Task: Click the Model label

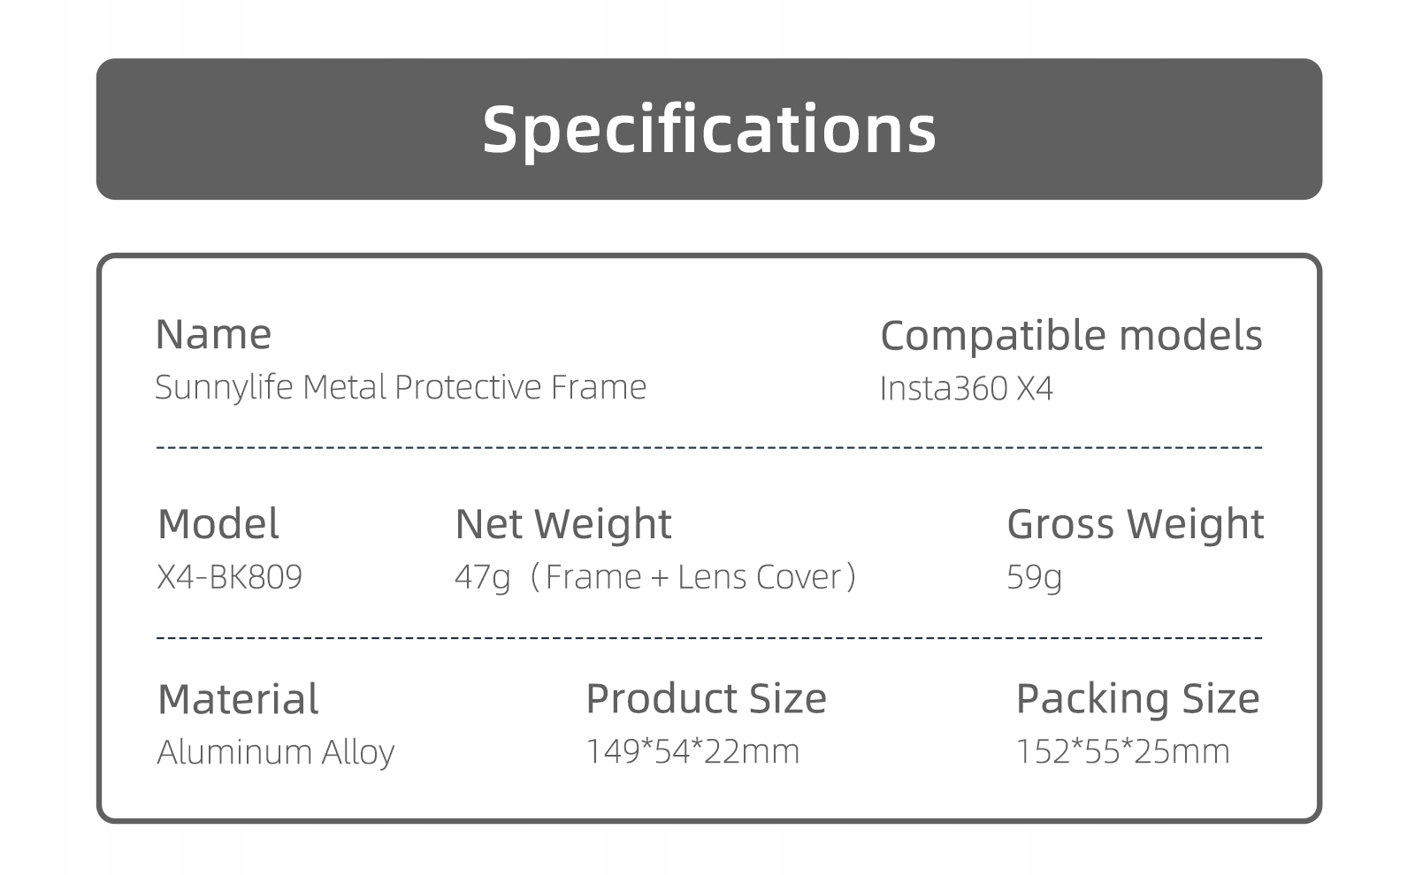Action: pyautogui.click(x=218, y=524)
